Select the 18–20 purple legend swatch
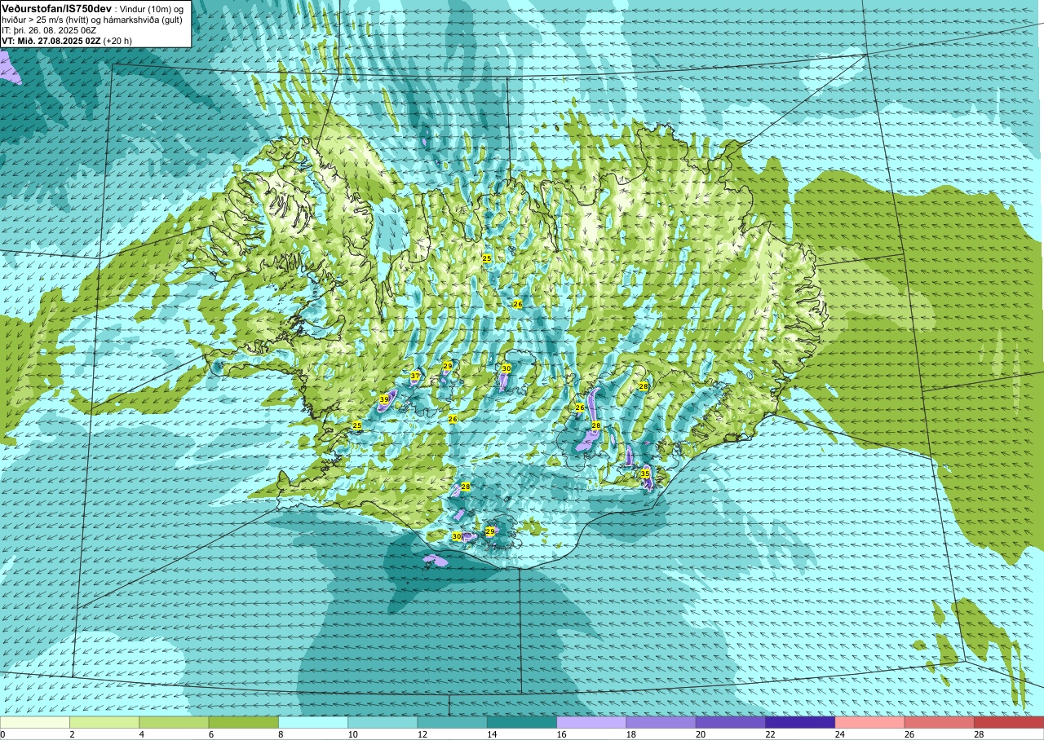The width and height of the screenshot is (1044, 740). pyautogui.click(x=661, y=722)
